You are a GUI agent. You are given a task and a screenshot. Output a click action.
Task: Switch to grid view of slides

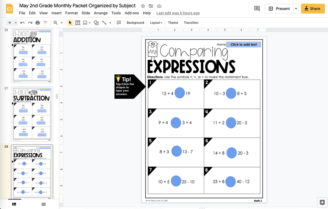point(44,204)
